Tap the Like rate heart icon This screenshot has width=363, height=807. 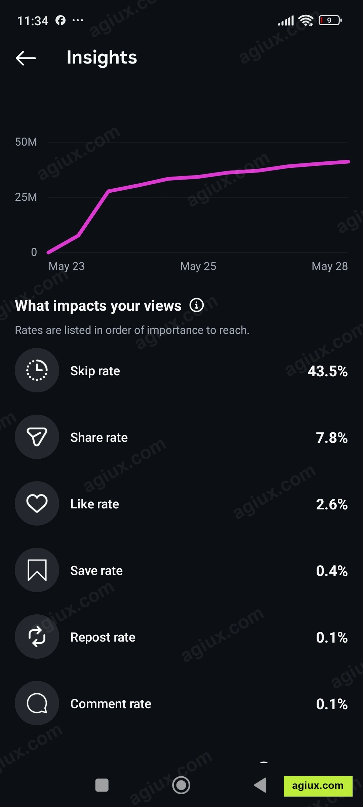[x=37, y=503]
